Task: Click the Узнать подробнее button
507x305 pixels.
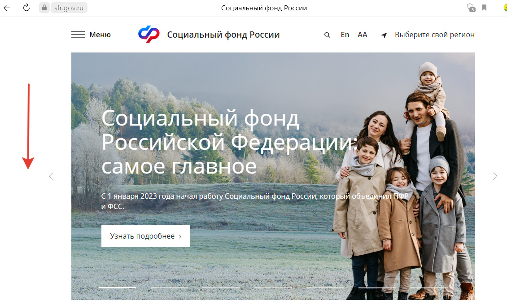Action: (146, 236)
